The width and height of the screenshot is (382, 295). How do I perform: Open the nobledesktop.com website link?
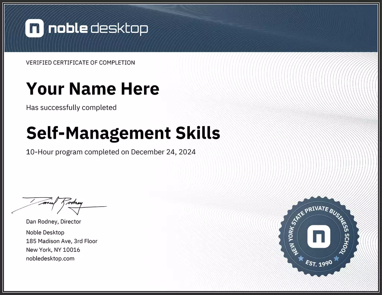(50, 258)
